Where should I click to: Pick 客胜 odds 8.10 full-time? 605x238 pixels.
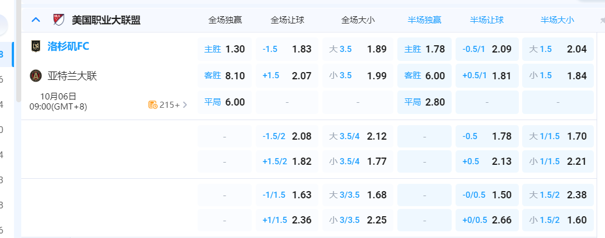coord(224,75)
